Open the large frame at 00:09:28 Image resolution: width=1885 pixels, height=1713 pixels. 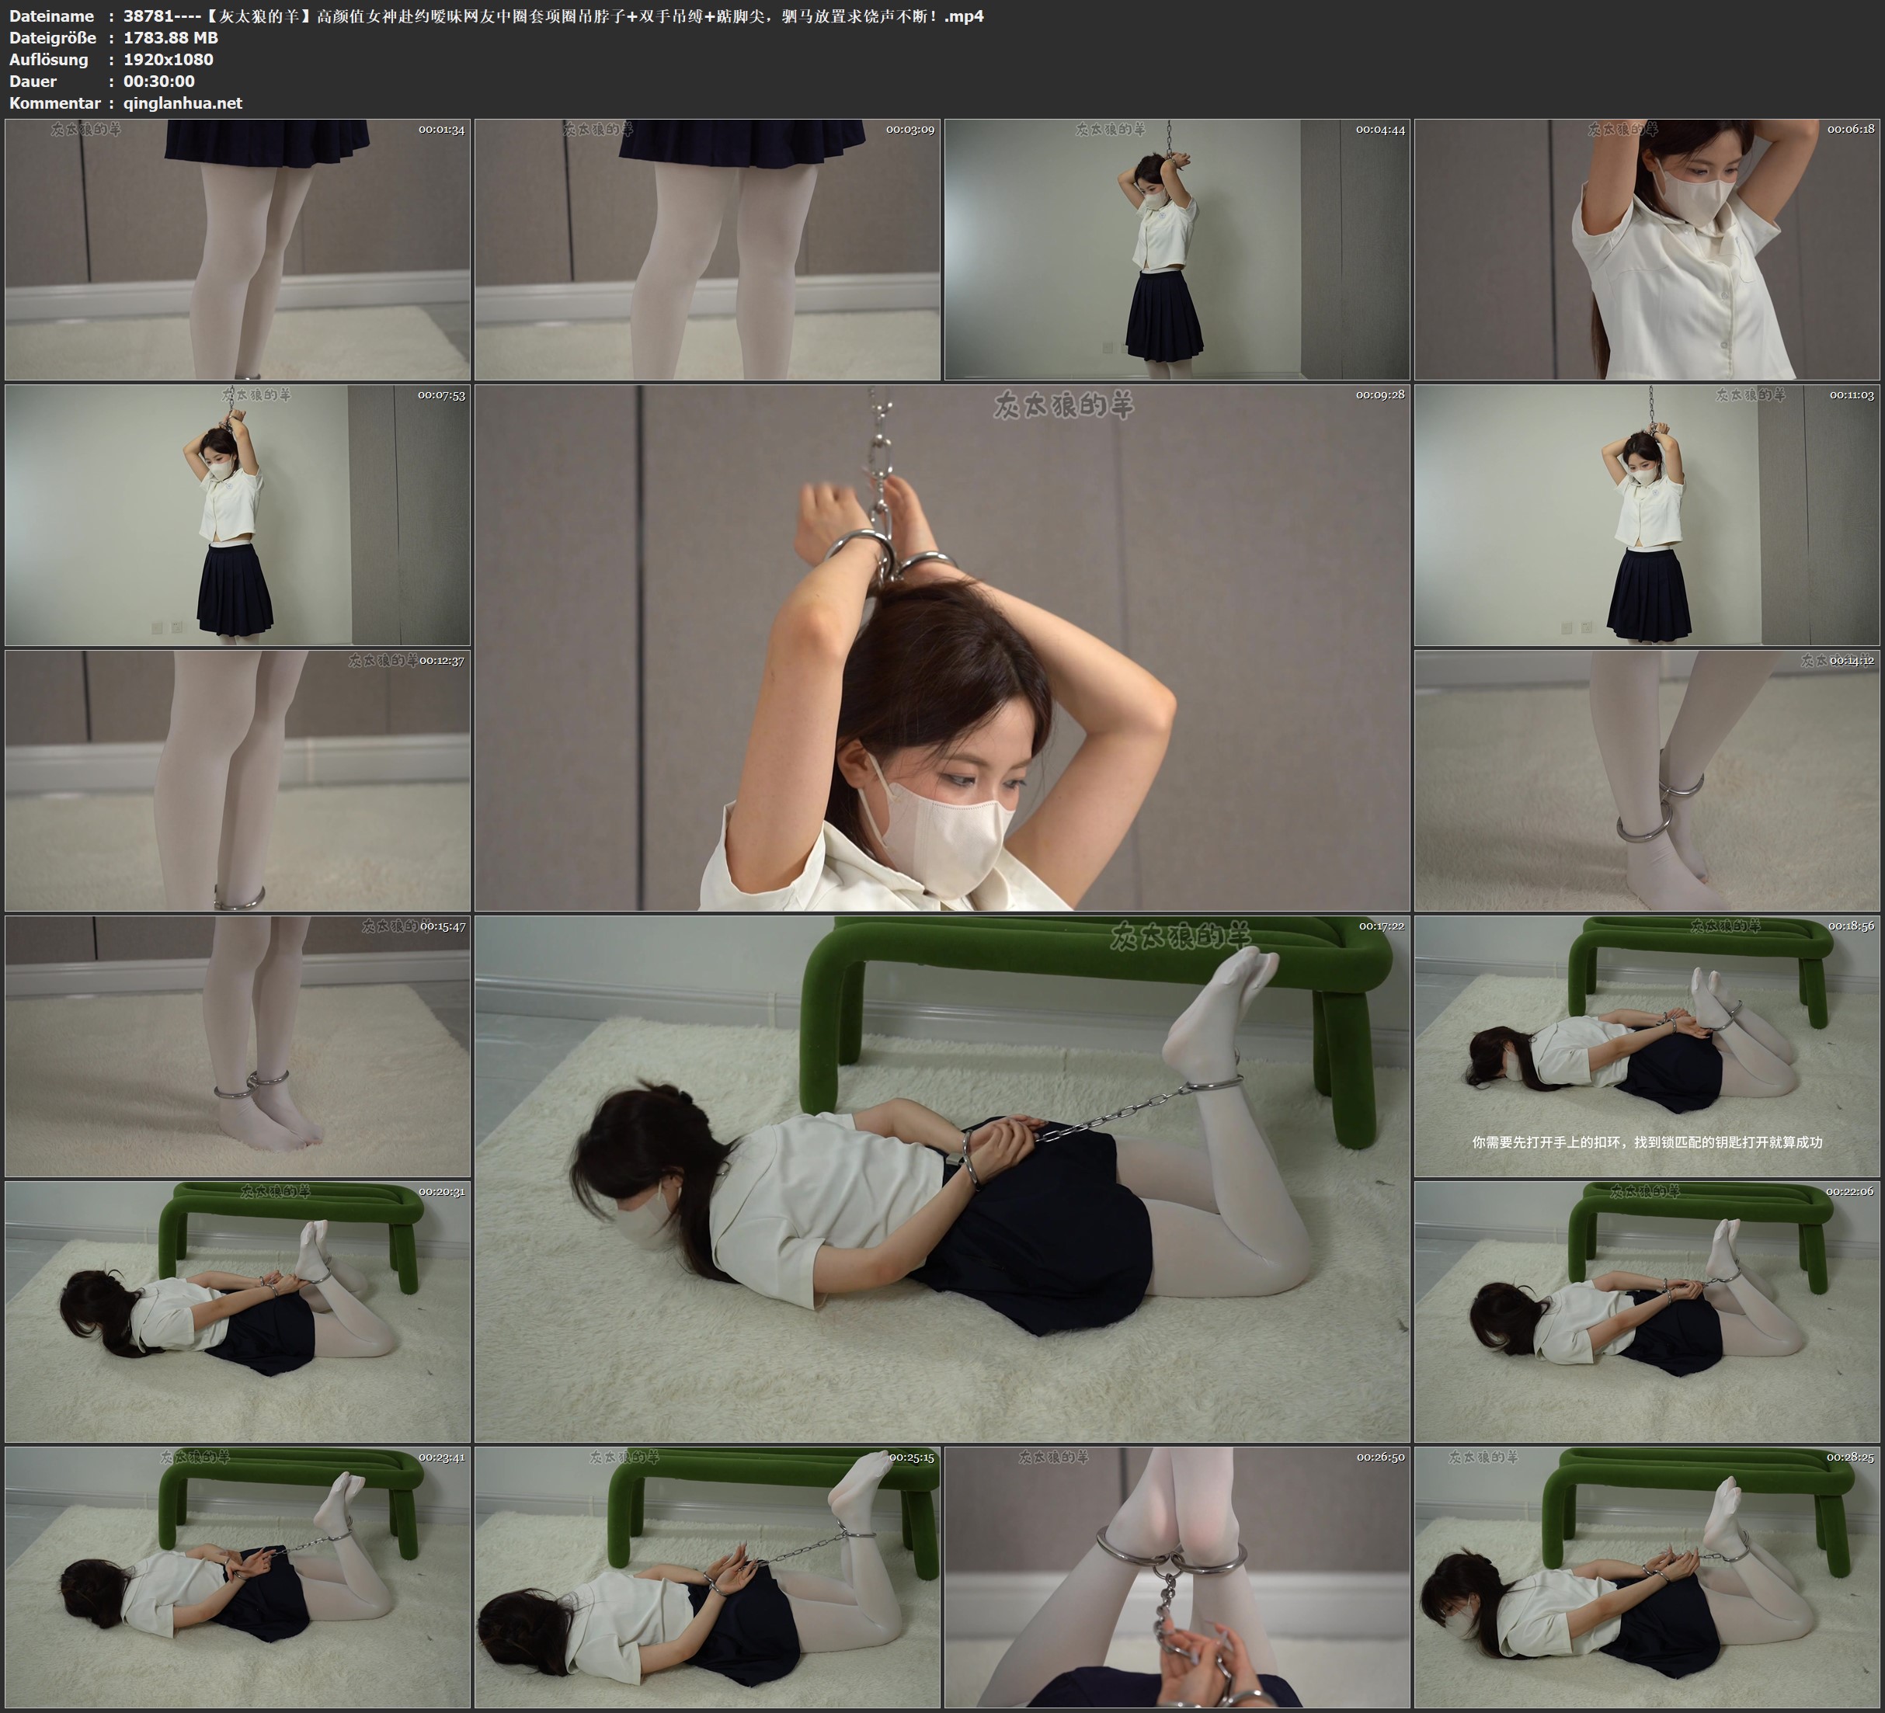point(941,647)
